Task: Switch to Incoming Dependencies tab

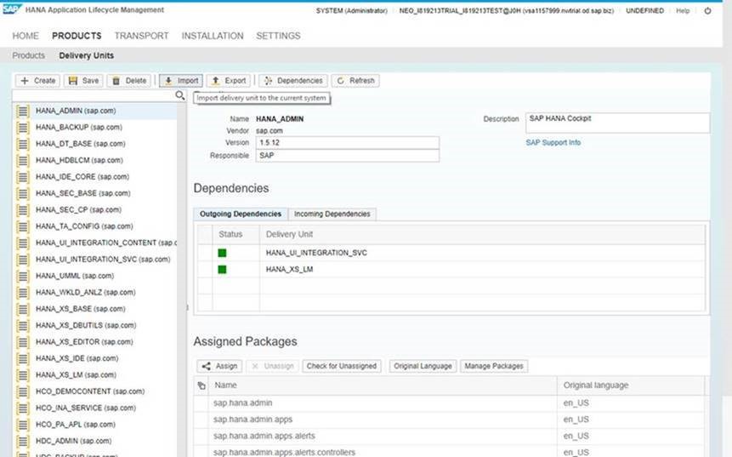Action: pos(332,214)
